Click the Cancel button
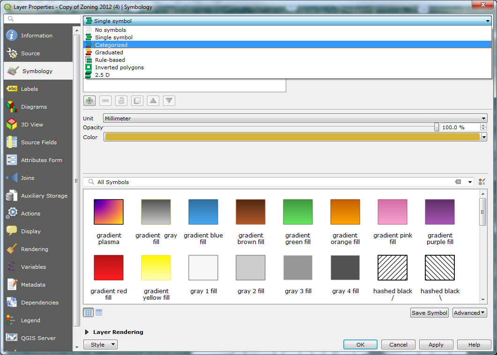This screenshot has width=497, height=355. [398, 345]
